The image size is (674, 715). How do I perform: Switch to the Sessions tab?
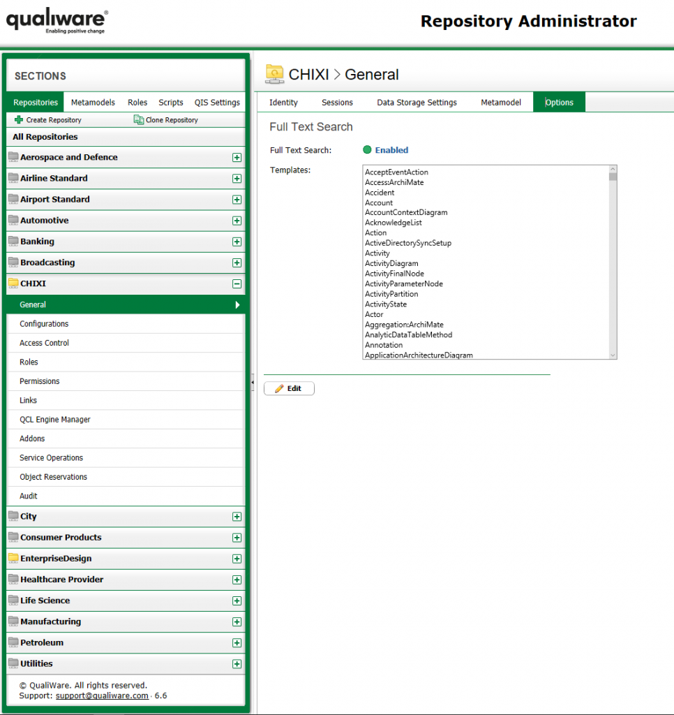click(x=337, y=102)
